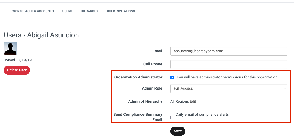Save the user settings with Save button

point(178,131)
